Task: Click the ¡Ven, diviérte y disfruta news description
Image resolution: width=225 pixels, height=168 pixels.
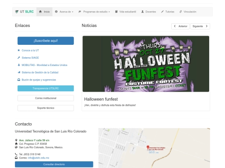Action: pos(110,105)
